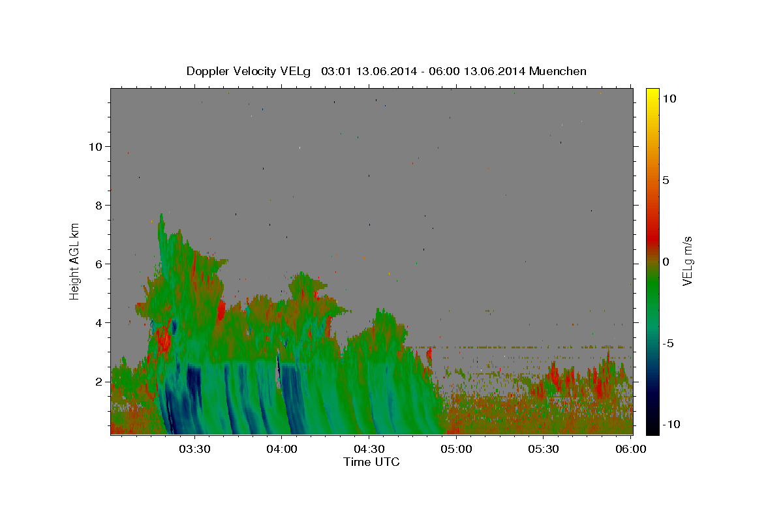Click the 06:00 time tick label
The height and width of the screenshot is (522, 783).
pyautogui.click(x=631, y=449)
